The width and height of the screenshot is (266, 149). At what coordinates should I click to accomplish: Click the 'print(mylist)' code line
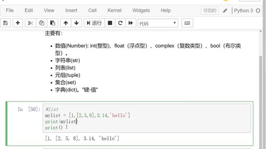62,121
